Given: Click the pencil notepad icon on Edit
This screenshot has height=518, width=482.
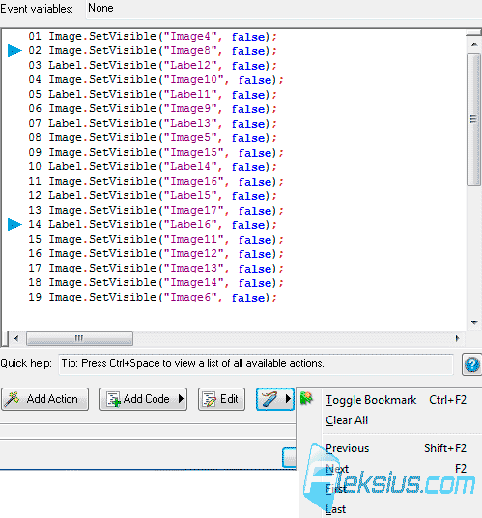Looking at the screenshot, I should [x=210, y=399].
